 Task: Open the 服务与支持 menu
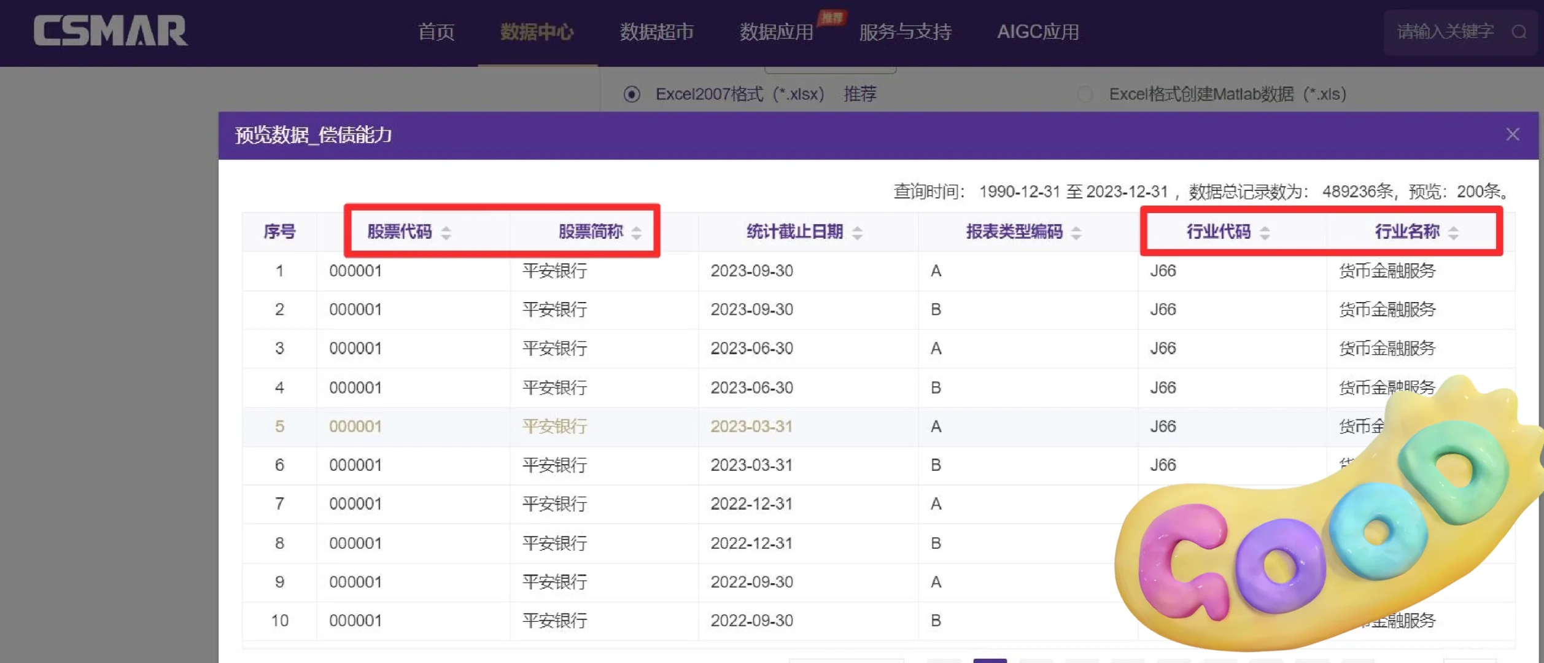click(x=905, y=32)
